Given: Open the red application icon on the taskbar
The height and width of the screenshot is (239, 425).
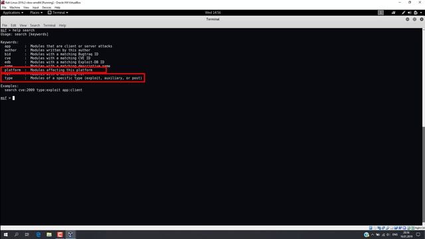Looking at the screenshot, I should coord(60,234).
